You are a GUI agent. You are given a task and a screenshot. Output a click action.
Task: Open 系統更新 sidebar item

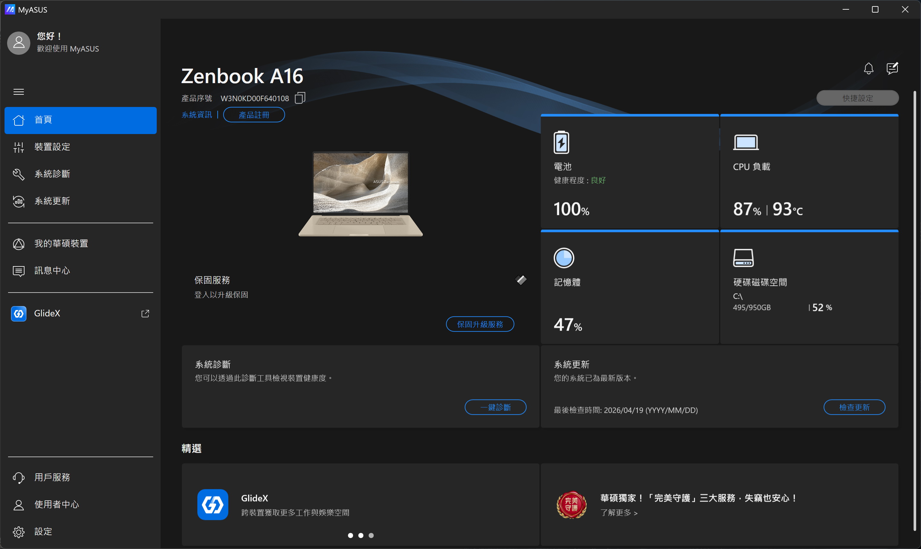(x=52, y=201)
